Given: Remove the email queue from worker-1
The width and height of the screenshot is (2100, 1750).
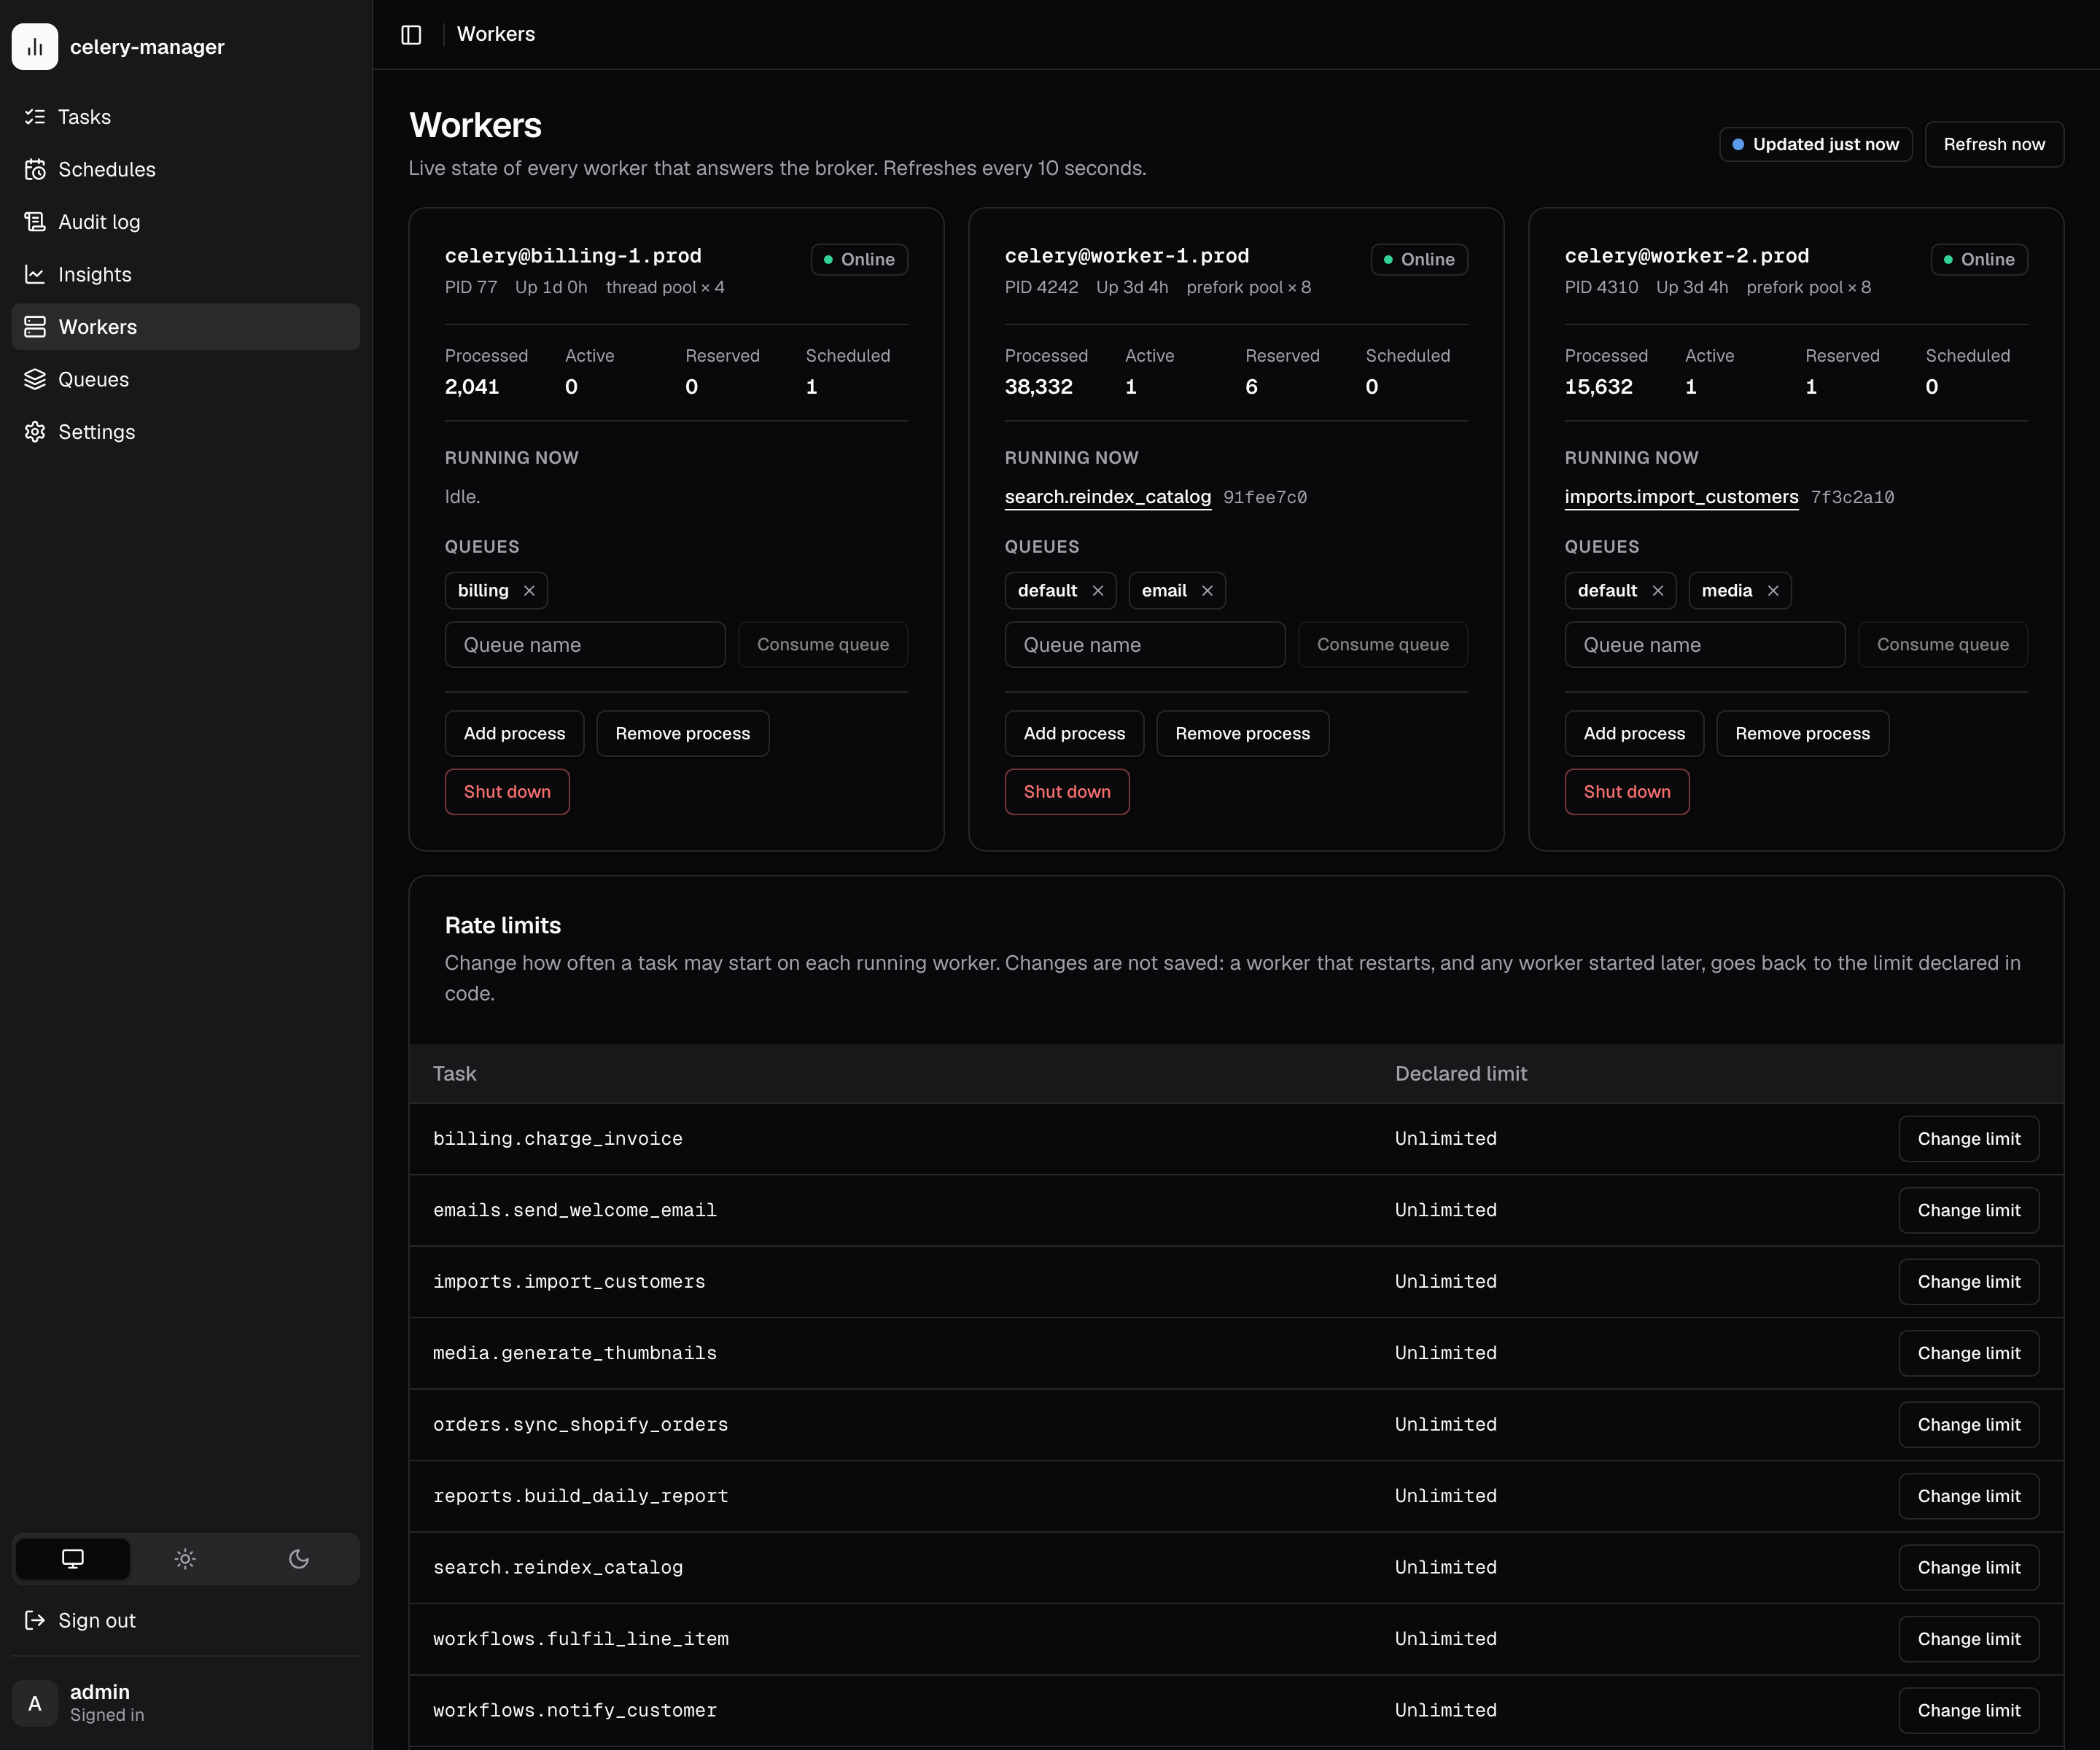Looking at the screenshot, I should [x=1207, y=591].
